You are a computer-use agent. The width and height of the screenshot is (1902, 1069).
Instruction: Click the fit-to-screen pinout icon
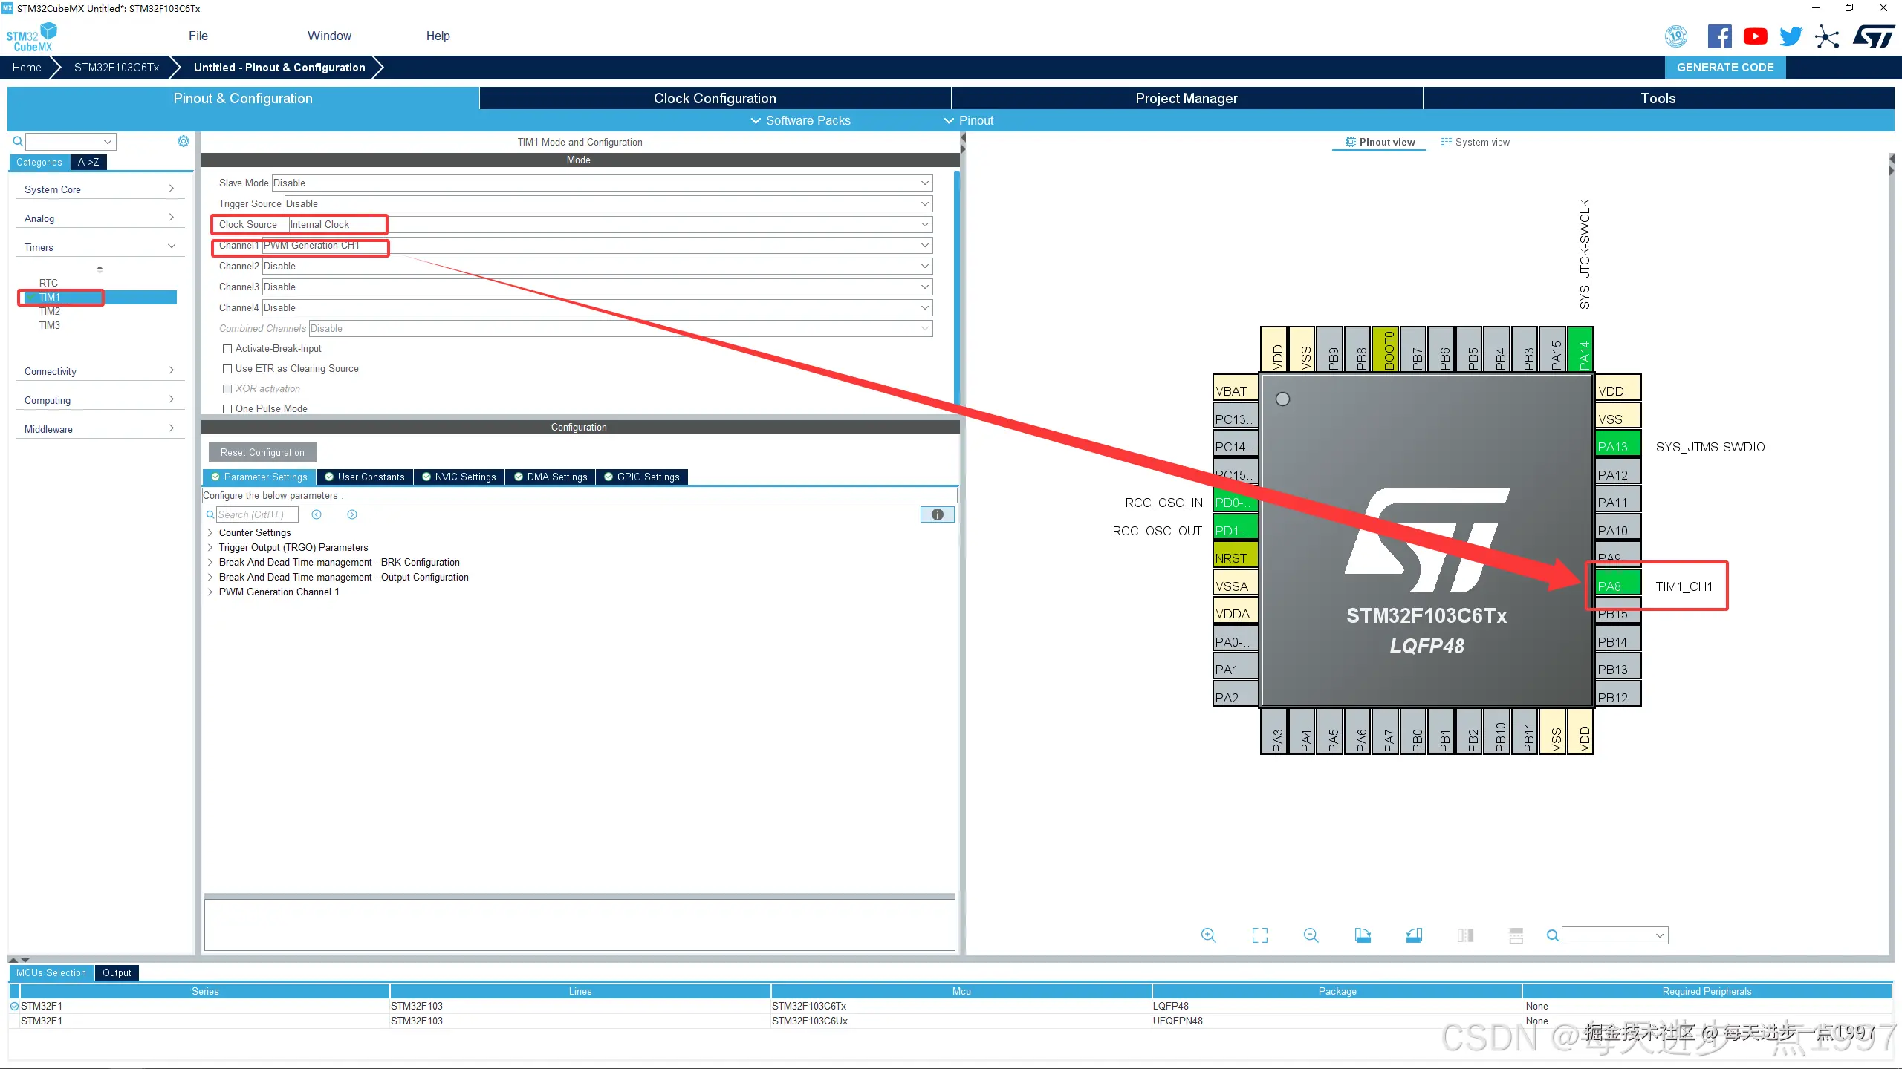click(1260, 935)
